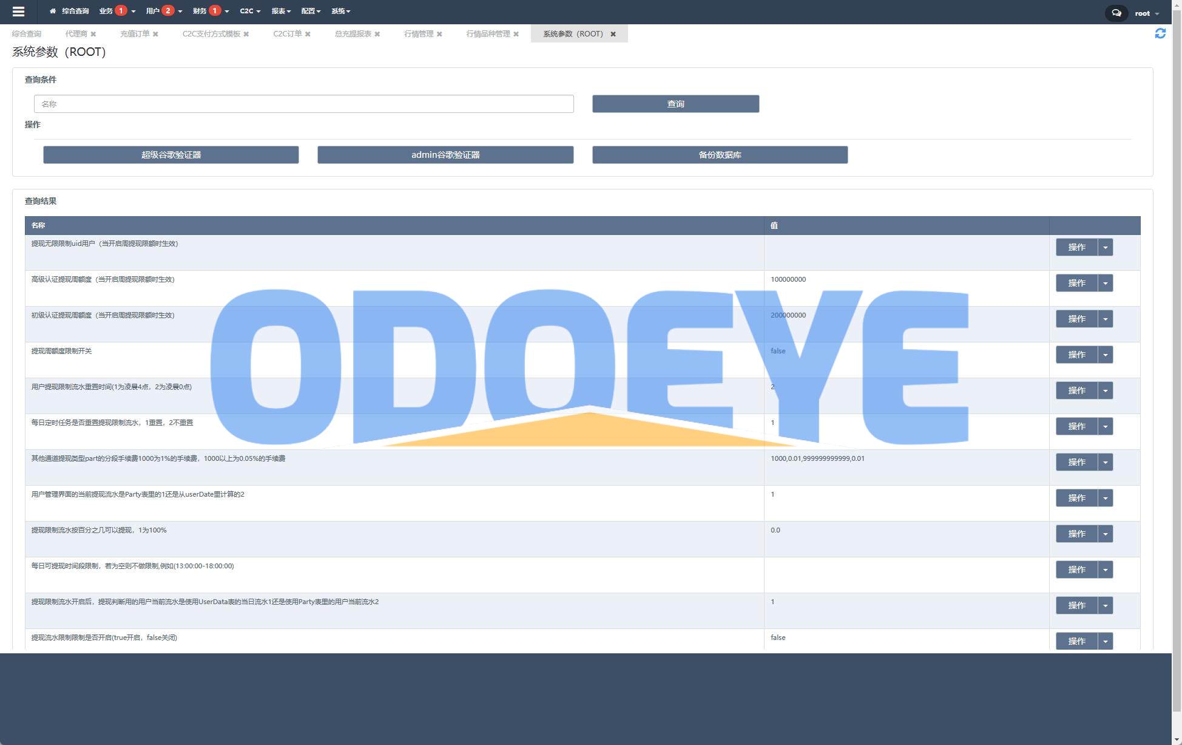Viewport: 1182px width, 745px height.
Task: Expand 操作 dropdown arrow for 初级认证提现周额度 row
Action: point(1106,319)
